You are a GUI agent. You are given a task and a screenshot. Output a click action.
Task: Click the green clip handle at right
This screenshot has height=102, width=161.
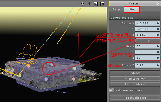click(x=75, y=68)
